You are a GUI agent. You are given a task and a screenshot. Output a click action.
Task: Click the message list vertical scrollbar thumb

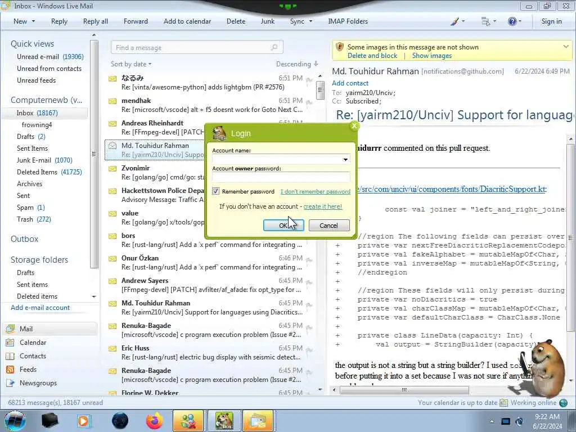coord(320,89)
